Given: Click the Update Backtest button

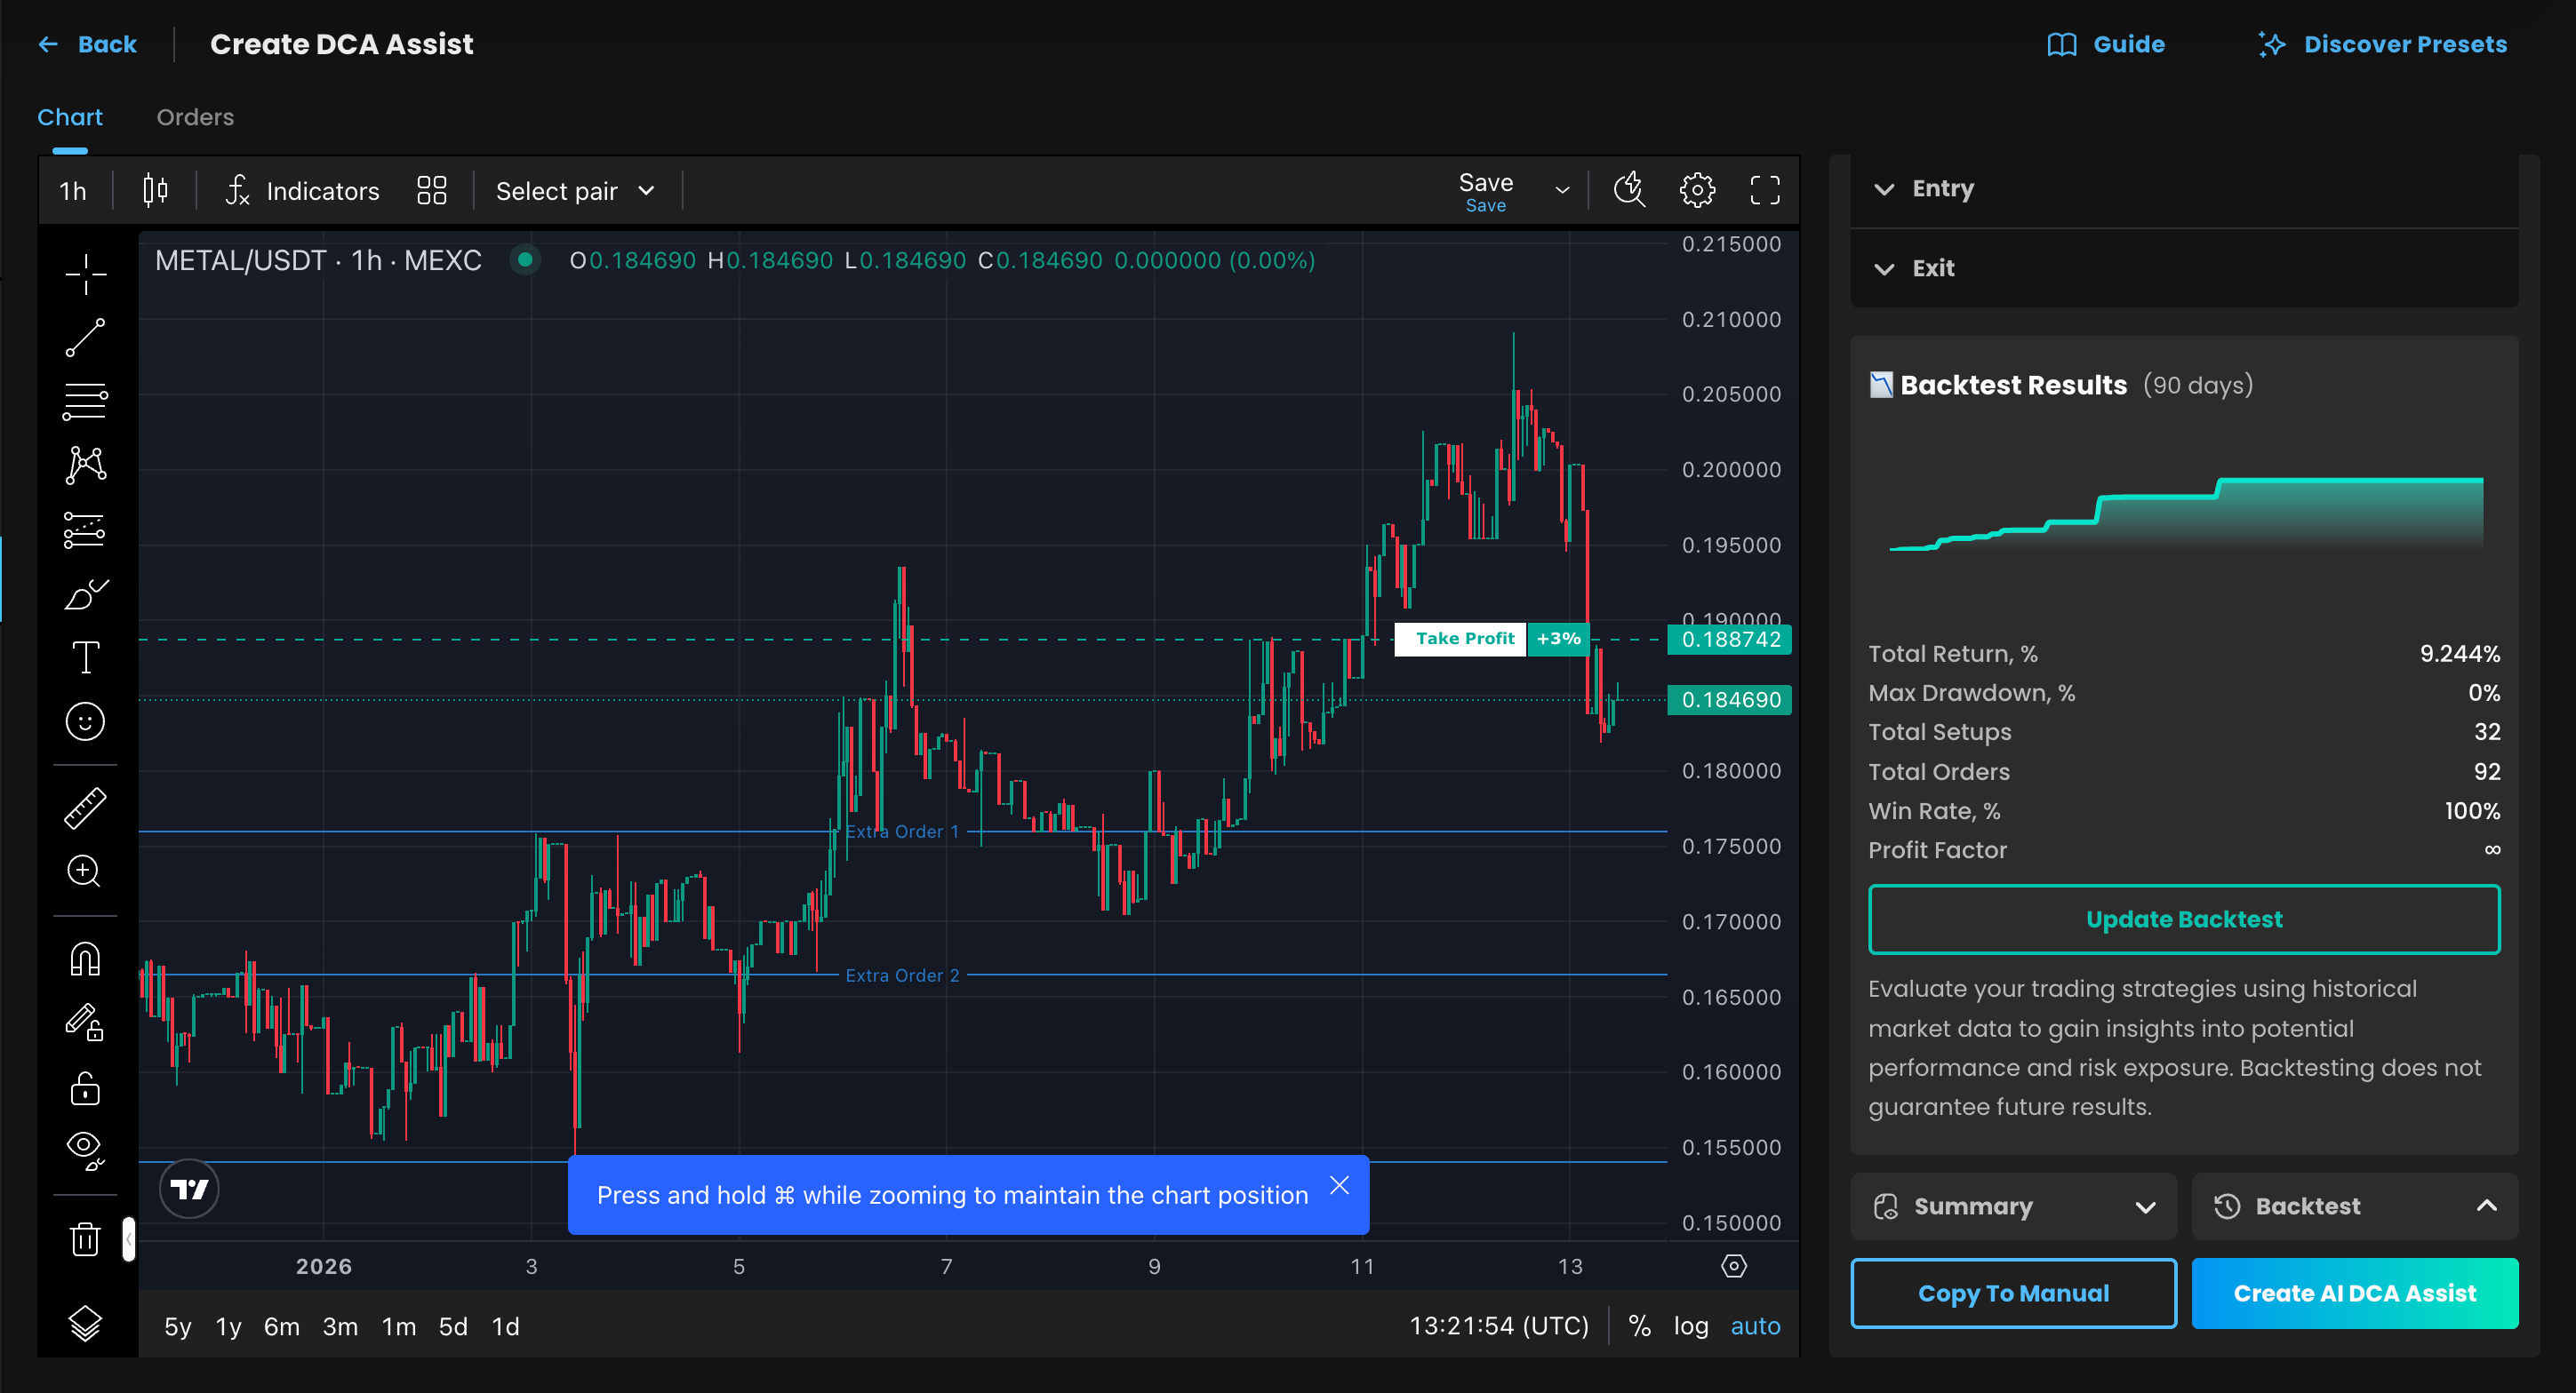Looking at the screenshot, I should click(x=2183, y=919).
